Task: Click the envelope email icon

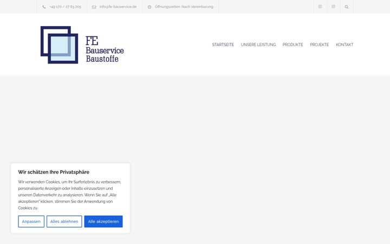Action: (x=94, y=7)
